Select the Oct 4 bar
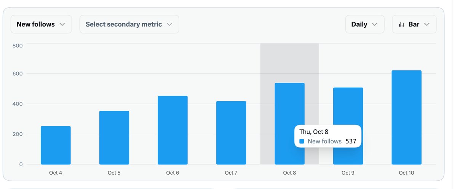 pyautogui.click(x=56, y=145)
